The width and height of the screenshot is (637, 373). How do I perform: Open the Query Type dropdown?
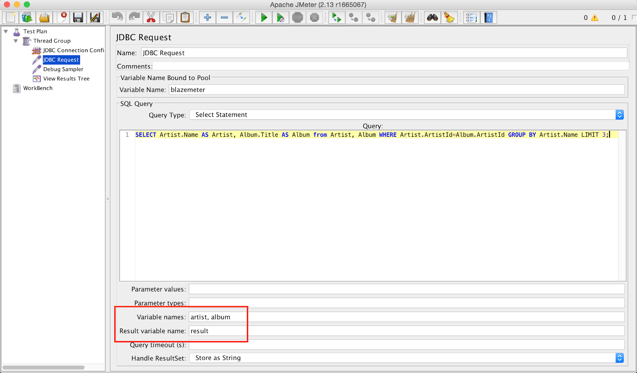coord(406,115)
